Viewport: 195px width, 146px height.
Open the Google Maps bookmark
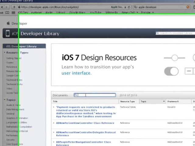(x=77, y=12)
